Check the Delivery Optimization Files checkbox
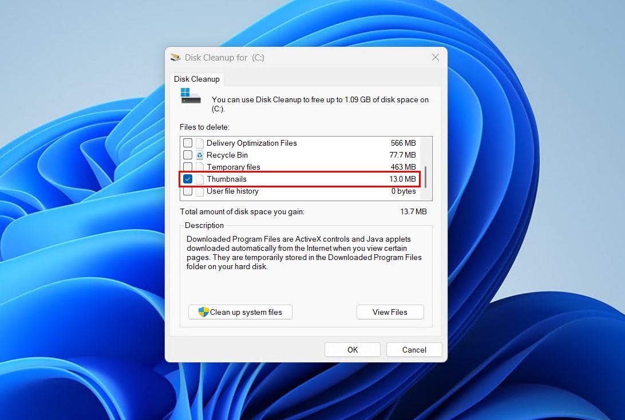Viewport: 625px width, 420px height. click(x=187, y=143)
